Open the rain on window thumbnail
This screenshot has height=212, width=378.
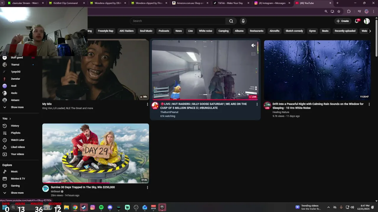point(317,70)
